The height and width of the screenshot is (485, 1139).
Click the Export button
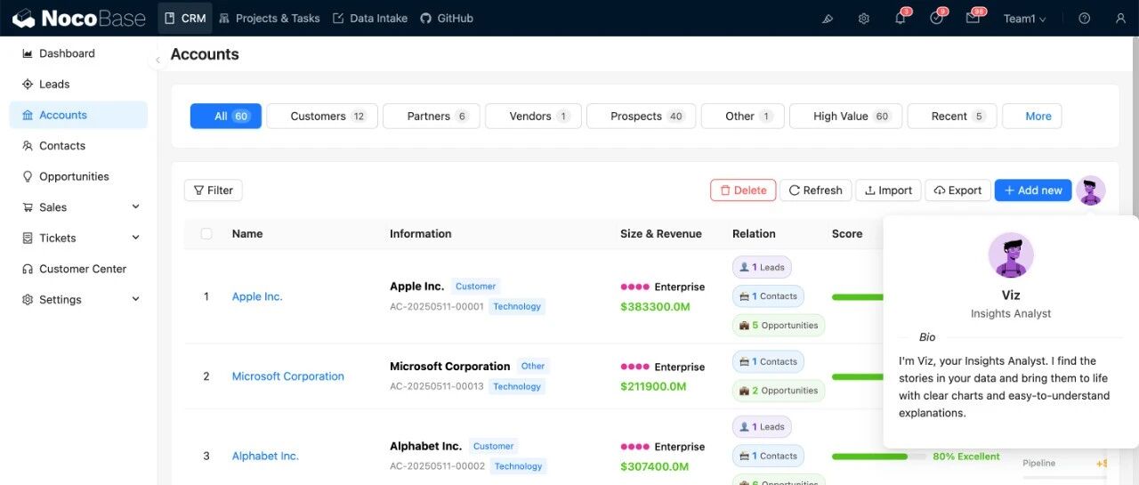coord(957,190)
